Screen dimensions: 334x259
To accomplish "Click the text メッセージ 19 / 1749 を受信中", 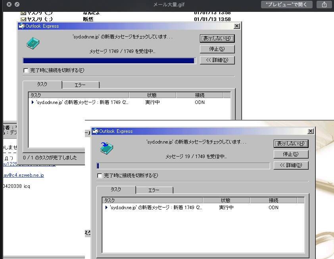I will tap(196, 157).
